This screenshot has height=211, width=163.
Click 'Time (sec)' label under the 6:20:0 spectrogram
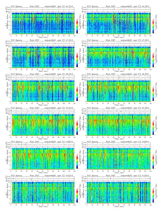(43, 37)
